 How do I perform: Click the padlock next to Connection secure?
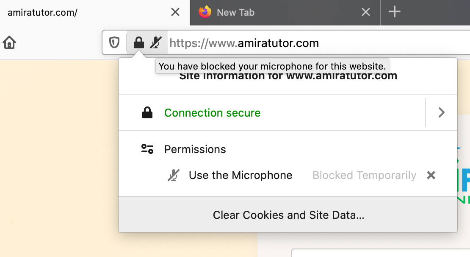pyautogui.click(x=147, y=112)
